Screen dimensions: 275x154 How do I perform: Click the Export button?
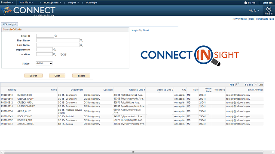81,76
